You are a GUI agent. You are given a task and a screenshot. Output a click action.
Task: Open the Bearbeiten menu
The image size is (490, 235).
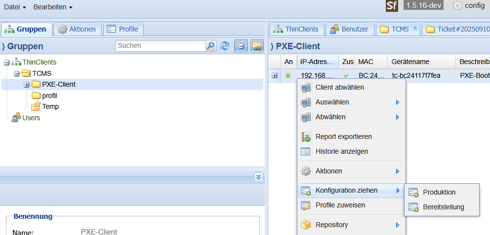tap(53, 7)
